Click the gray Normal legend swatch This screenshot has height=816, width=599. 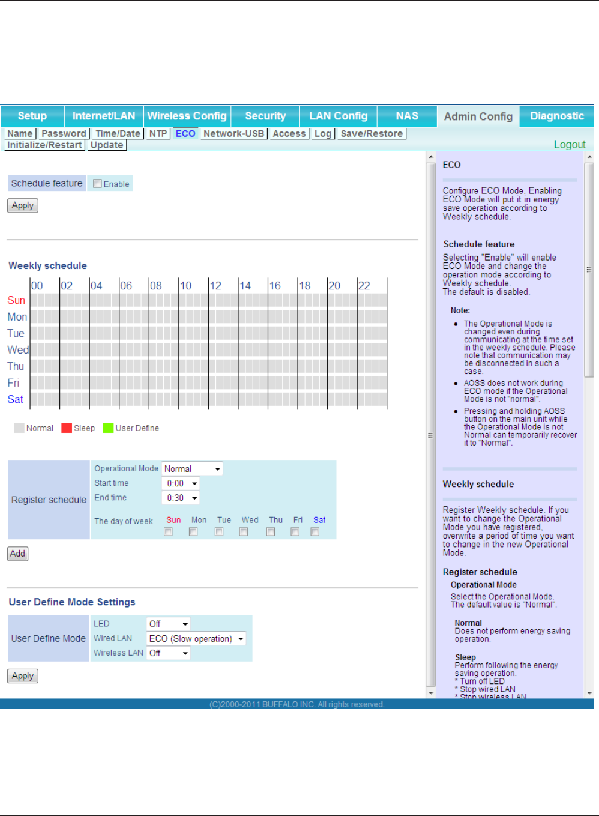coord(19,428)
